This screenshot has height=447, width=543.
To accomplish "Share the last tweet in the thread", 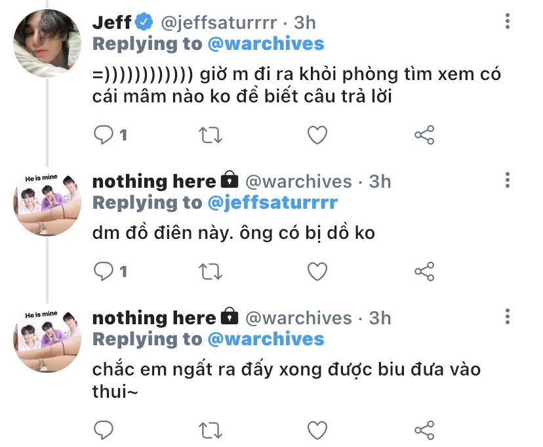I will click(424, 430).
